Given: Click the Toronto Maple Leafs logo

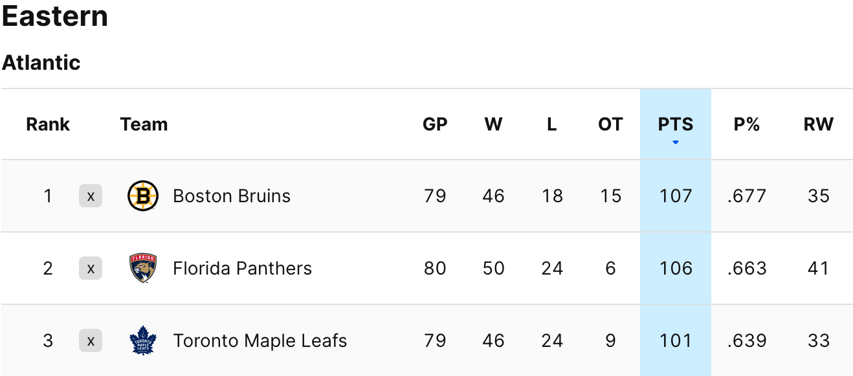Looking at the screenshot, I should (143, 340).
